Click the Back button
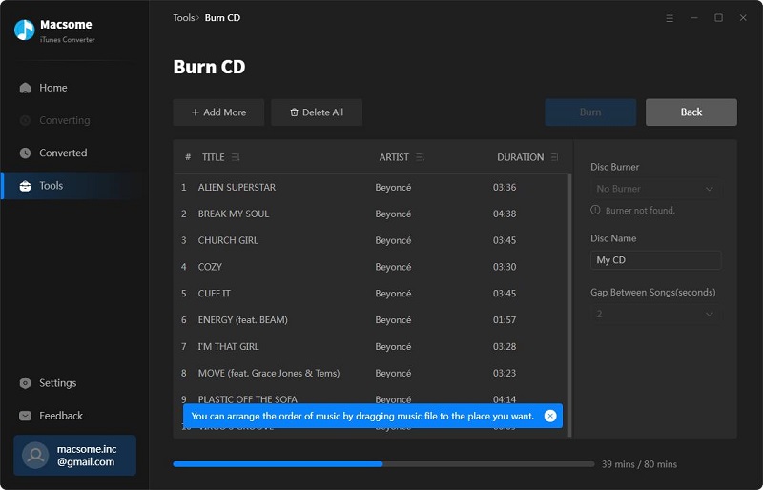This screenshot has width=763, height=490. coord(691,112)
